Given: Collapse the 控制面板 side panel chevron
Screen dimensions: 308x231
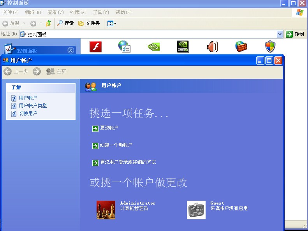Looking at the screenshot, I should tap(70, 50).
